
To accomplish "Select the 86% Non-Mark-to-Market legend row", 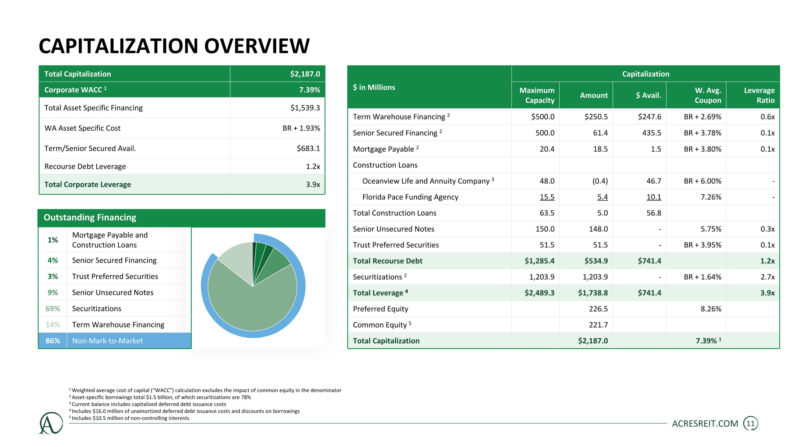I will pos(115,340).
